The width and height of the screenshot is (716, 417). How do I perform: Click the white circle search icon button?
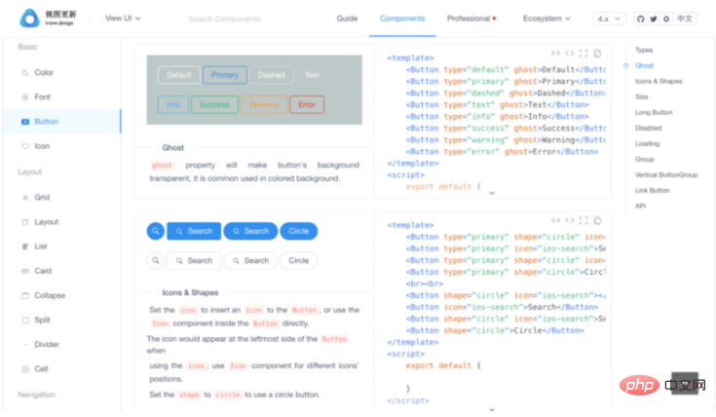coord(155,260)
